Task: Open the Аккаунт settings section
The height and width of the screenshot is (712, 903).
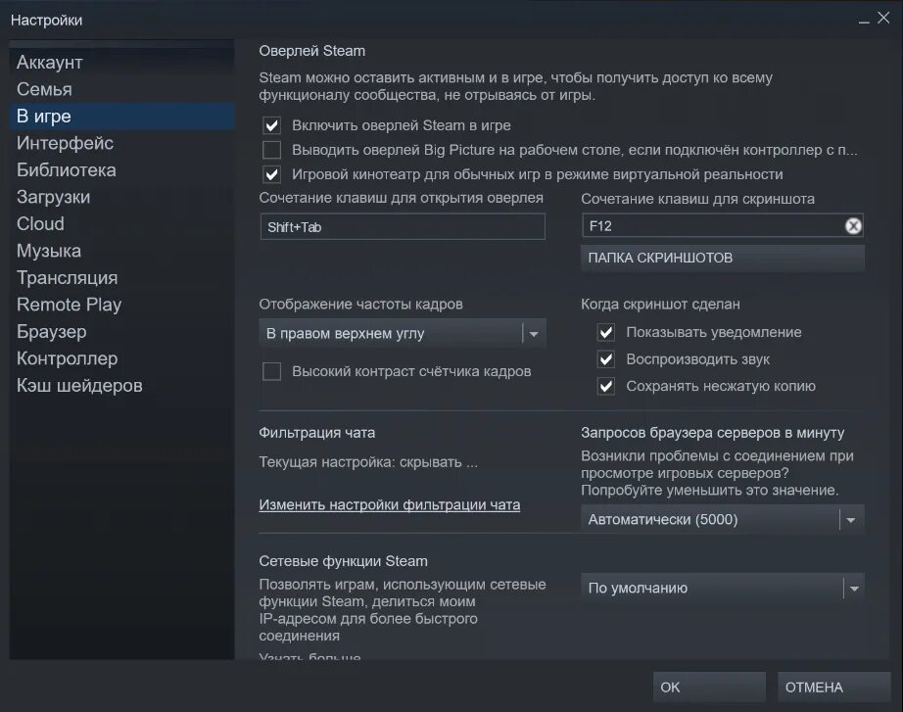Action: click(121, 63)
